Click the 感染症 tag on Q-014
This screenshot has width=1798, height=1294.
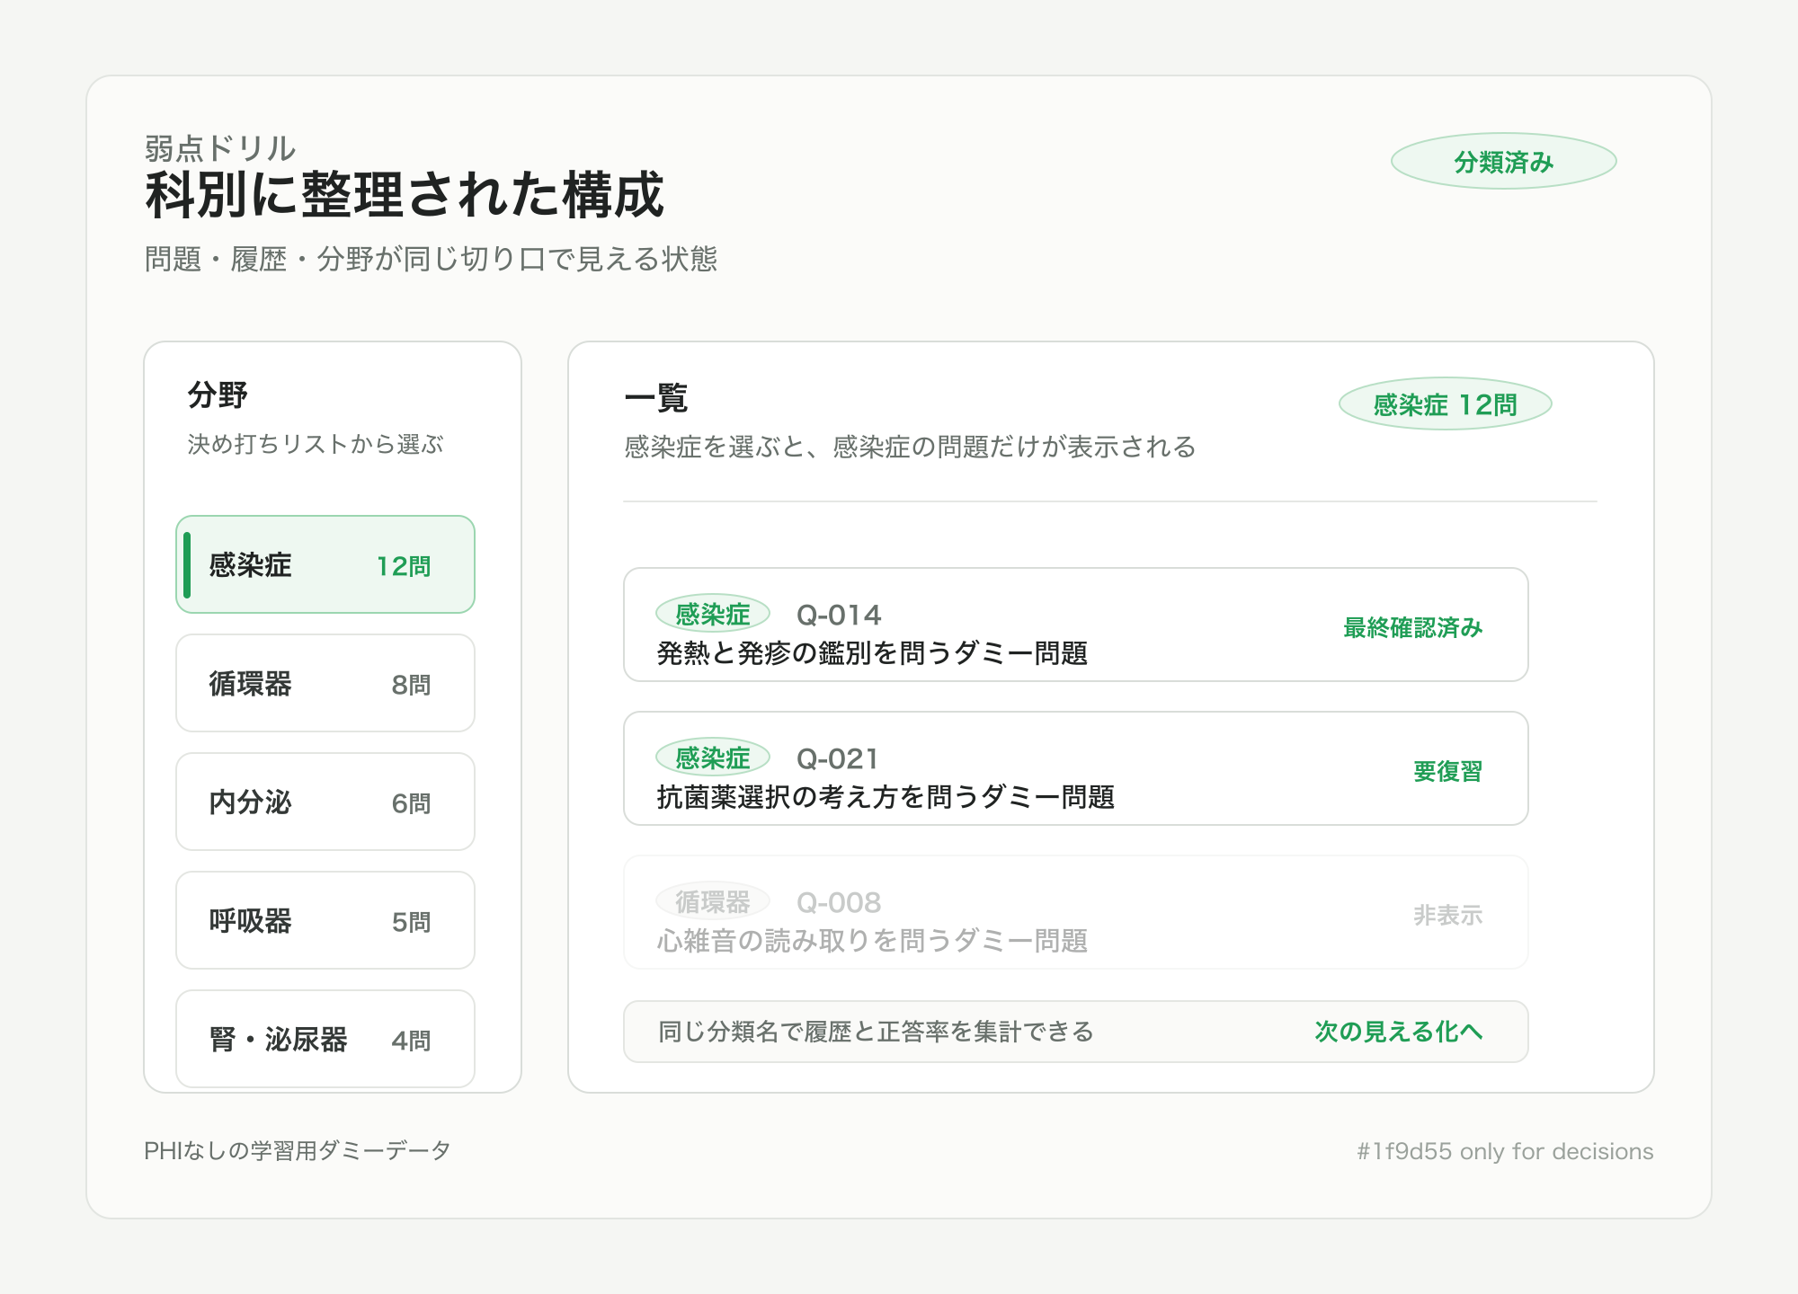(x=713, y=614)
